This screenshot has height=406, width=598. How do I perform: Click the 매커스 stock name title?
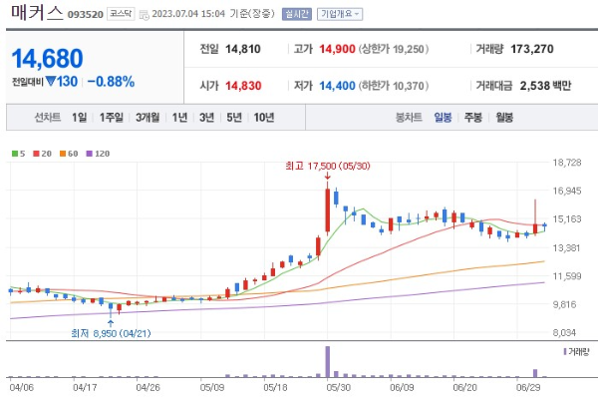click(37, 12)
